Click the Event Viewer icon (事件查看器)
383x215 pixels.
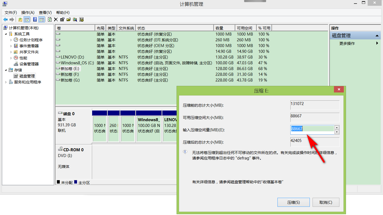pyautogui.click(x=16, y=46)
